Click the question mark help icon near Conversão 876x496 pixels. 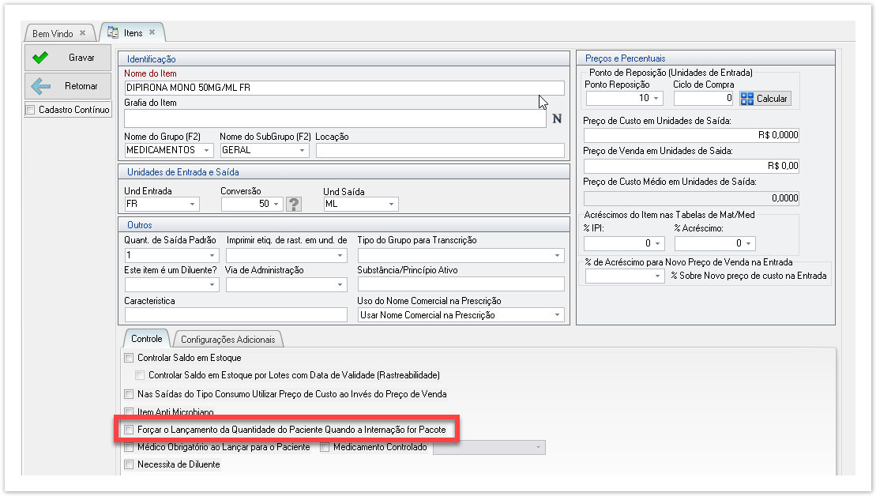click(x=294, y=205)
